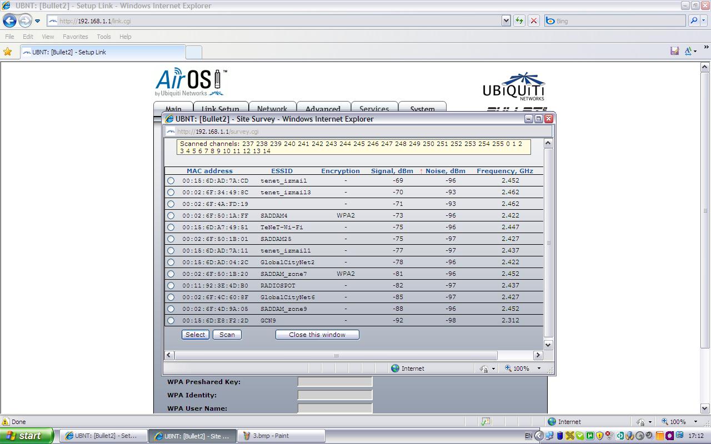Click the compatibility icon in the main status bar
This screenshot has width=711, height=444.
coord(485,422)
